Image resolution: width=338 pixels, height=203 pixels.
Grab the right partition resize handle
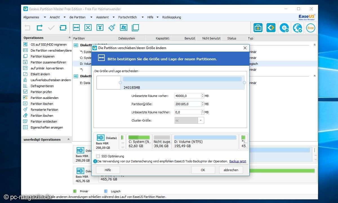pos(244,83)
